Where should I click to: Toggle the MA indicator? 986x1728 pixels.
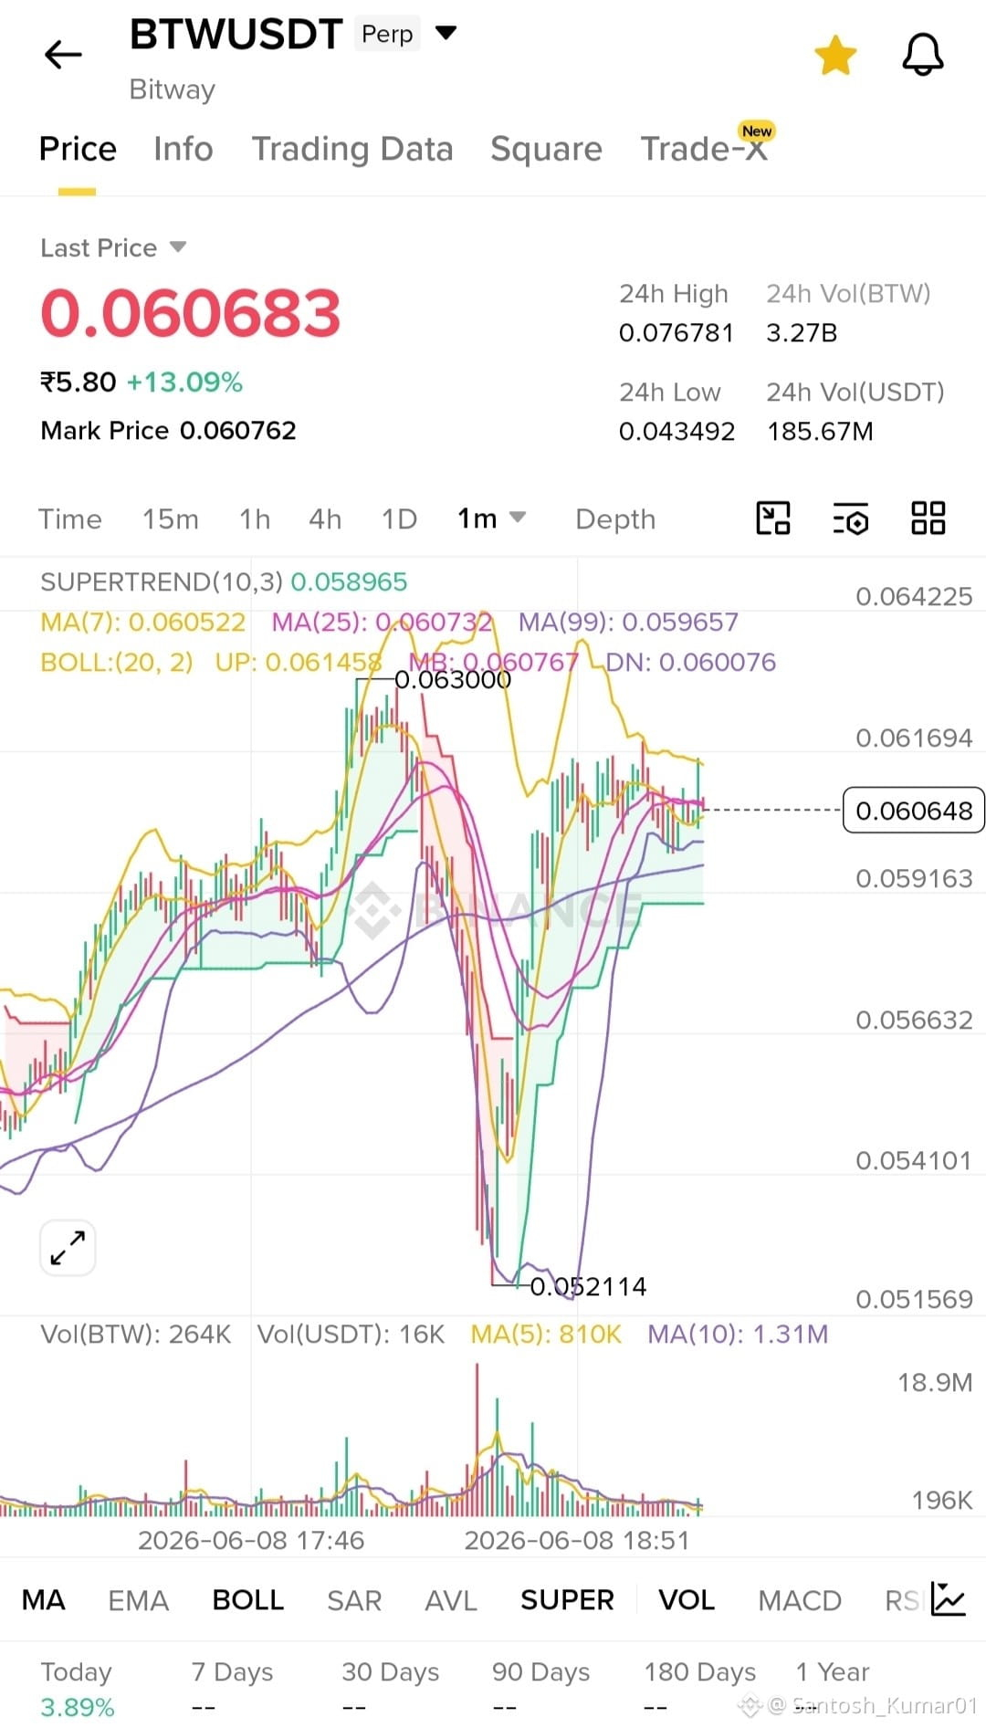(x=44, y=1599)
